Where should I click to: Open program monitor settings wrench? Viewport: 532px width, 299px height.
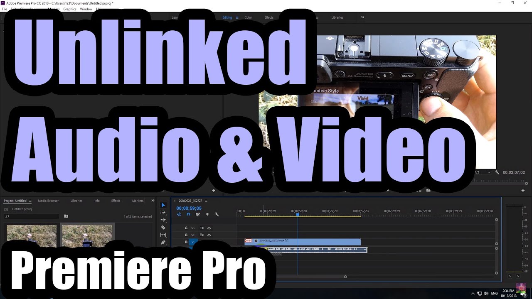497,172
